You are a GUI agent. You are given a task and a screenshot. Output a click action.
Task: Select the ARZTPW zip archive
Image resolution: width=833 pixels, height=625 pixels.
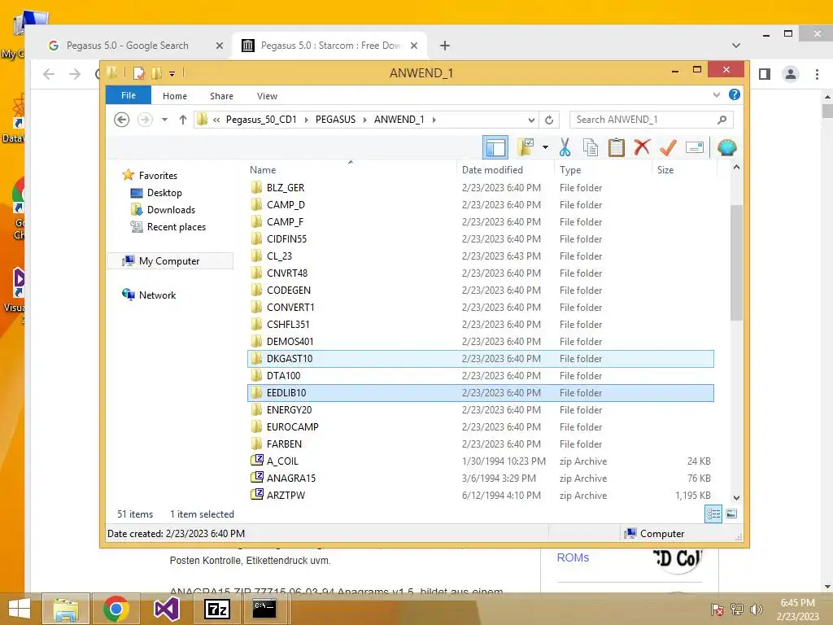click(x=480, y=495)
